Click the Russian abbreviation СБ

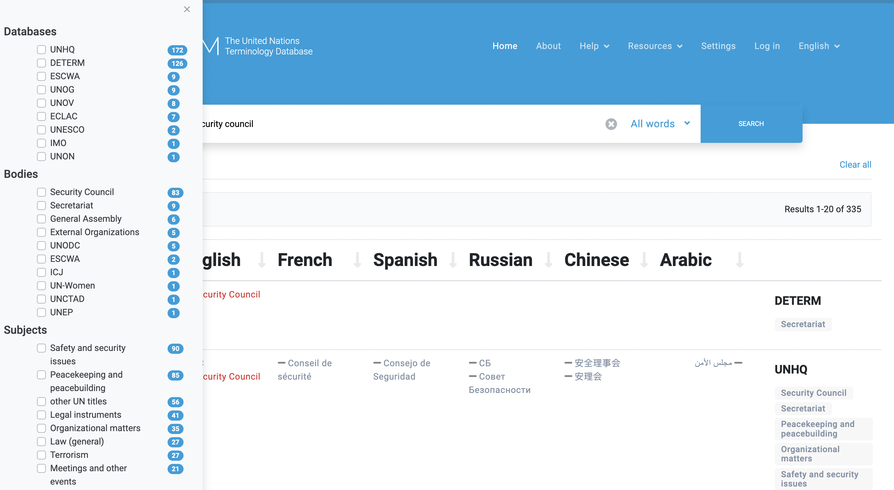tap(485, 363)
